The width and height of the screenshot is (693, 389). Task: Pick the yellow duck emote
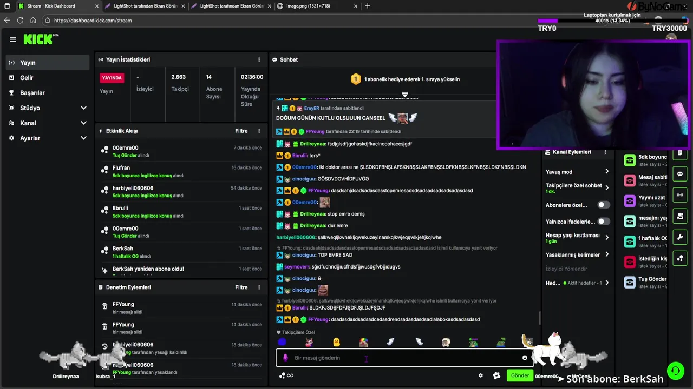tap(336, 342)
